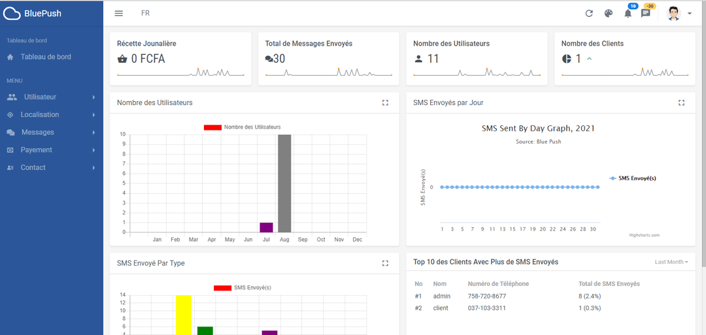Toggle red SMS Envoyé(s) bar legend
The image size is (706, 335).
click(x=242, y=287)
